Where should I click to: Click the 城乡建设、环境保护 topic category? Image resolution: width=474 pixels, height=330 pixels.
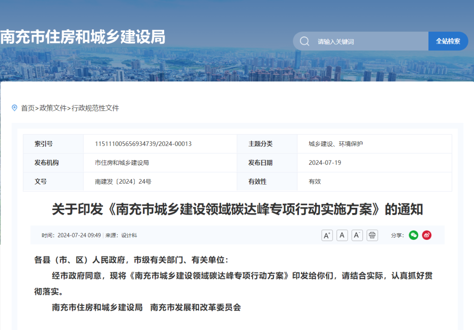pos(336,144)
